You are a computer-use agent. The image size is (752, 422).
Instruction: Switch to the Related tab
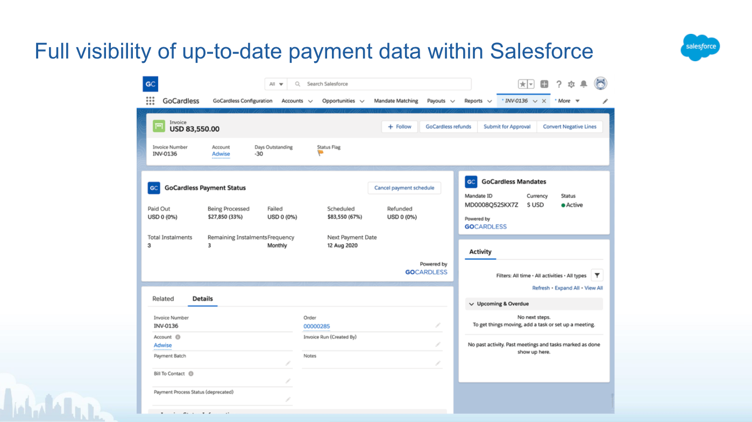point(163,299)
